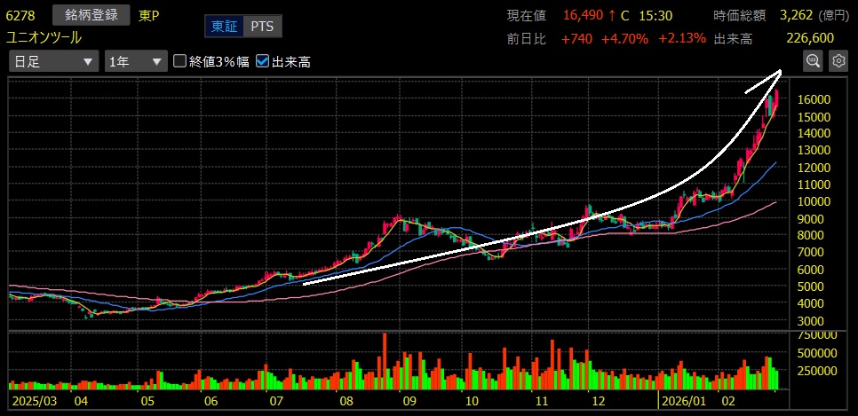Click the 出来高 value 226,600
858x416 pixels.
pyautogui.click(x=809, y=37)
